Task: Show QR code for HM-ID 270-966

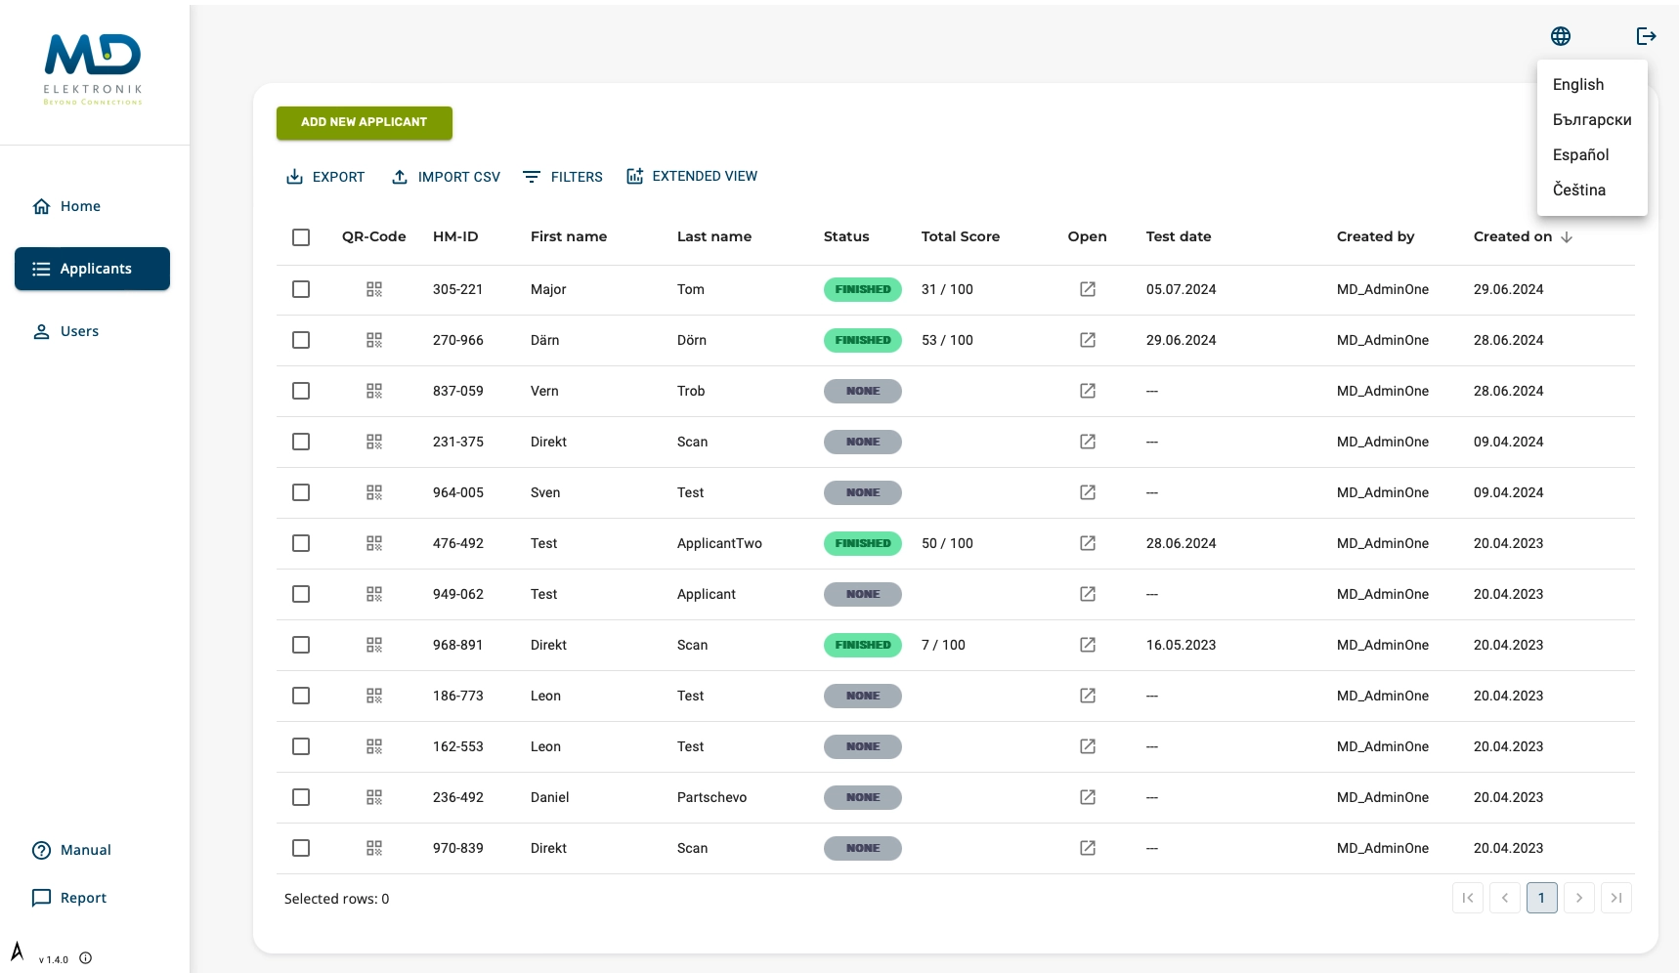Action: pyautogui.click(x=374, y=340)
